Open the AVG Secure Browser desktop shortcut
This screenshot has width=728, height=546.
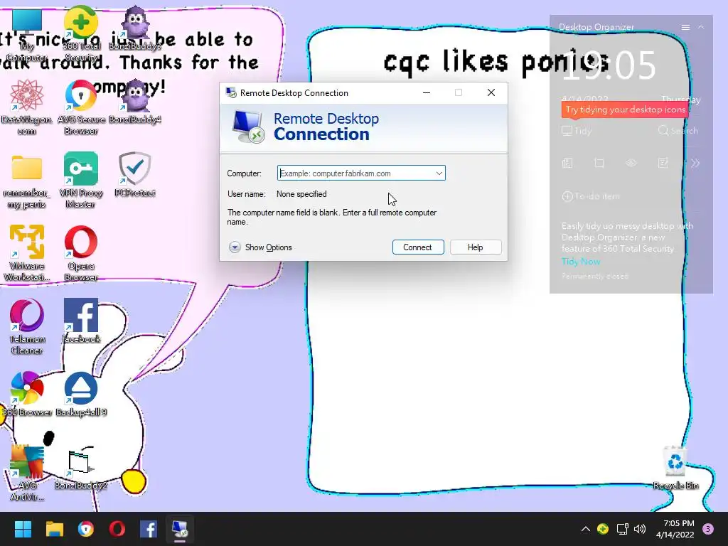pos(81,107)
